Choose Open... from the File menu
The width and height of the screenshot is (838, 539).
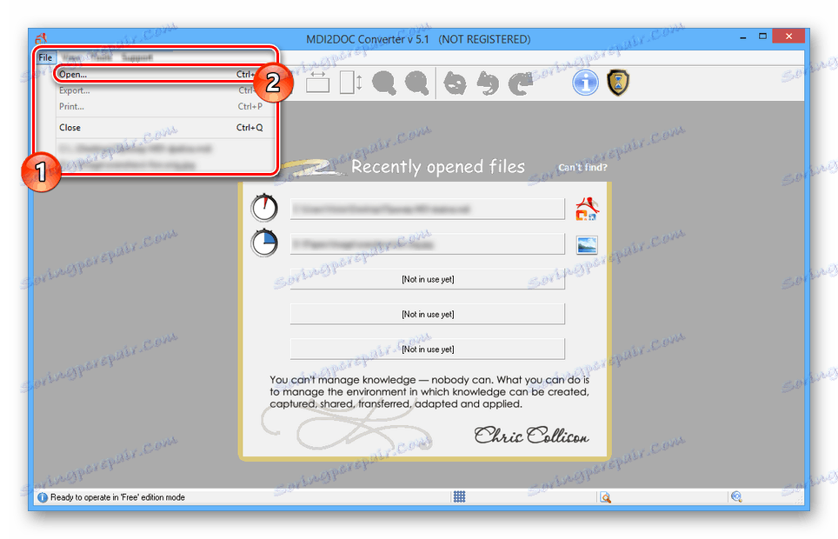pos(160,74)
